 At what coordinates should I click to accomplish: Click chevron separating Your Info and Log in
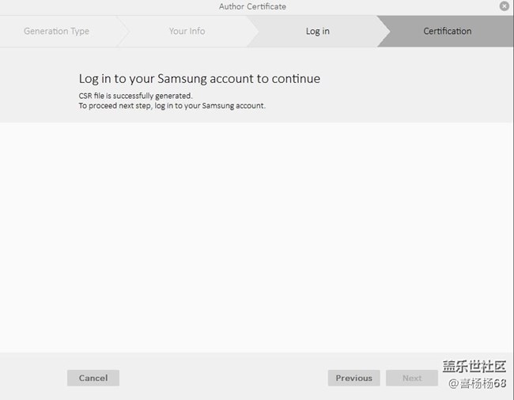(x=252, y=32)
